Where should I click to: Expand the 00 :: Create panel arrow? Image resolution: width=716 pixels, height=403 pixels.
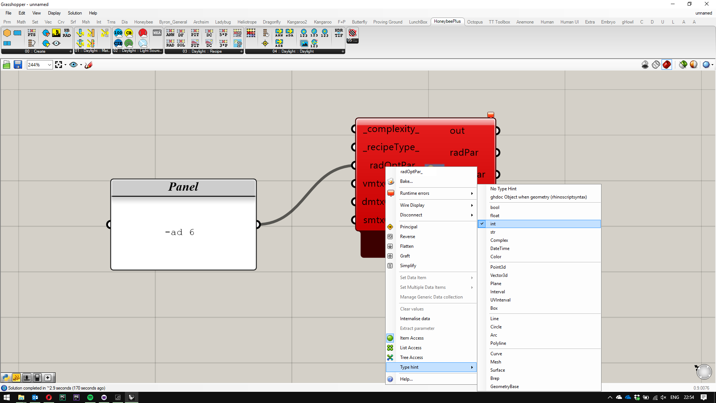(70, 51)
